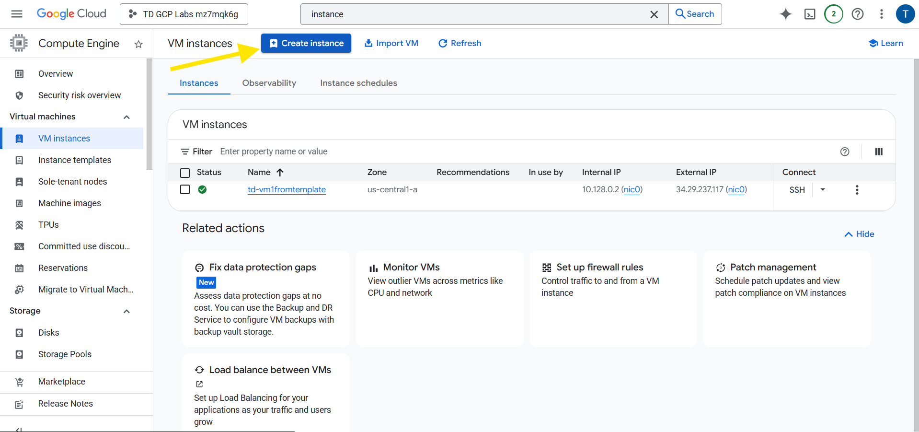Open the hamburger navigation menu
Image resolution: width=919 pixels, height=432 pixels.
(x=17, y=14)
